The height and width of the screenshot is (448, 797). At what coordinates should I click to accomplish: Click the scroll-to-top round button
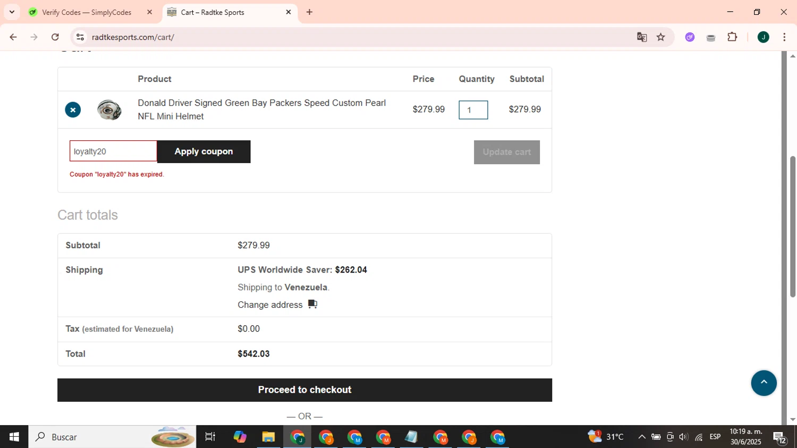[764, 383]
